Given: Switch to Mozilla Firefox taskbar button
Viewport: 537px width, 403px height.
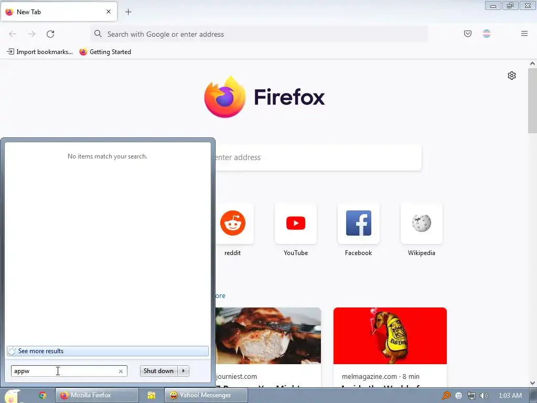Looking at the screenshot, I should [97, 395].
